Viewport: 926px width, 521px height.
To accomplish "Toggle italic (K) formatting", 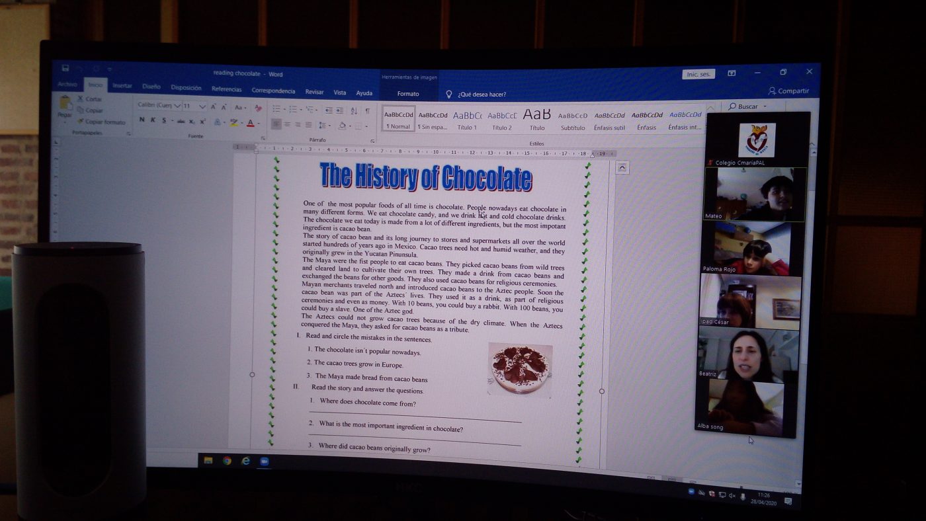I will point(153,120).
